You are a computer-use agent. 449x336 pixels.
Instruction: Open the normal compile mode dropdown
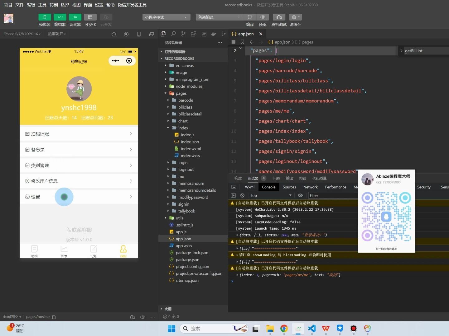(220, 17)
